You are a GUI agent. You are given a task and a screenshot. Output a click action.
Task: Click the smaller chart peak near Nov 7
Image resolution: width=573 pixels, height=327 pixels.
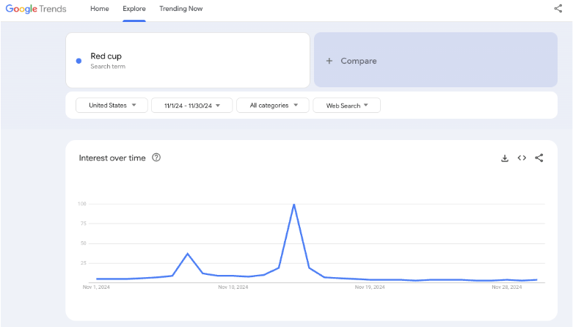188,254
